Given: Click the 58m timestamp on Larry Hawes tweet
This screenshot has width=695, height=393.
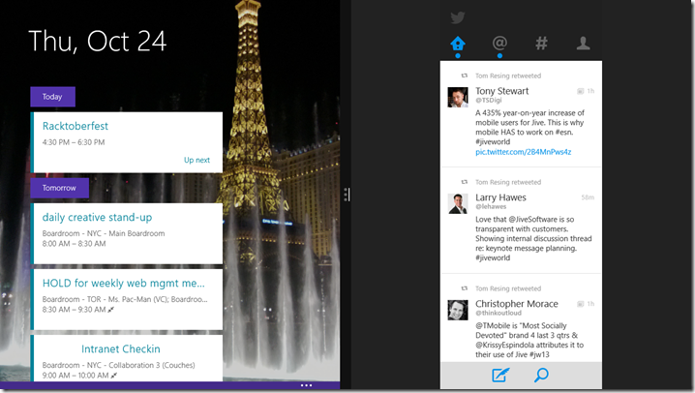Looking at the screenshot, I should click(x=588, y=197).
